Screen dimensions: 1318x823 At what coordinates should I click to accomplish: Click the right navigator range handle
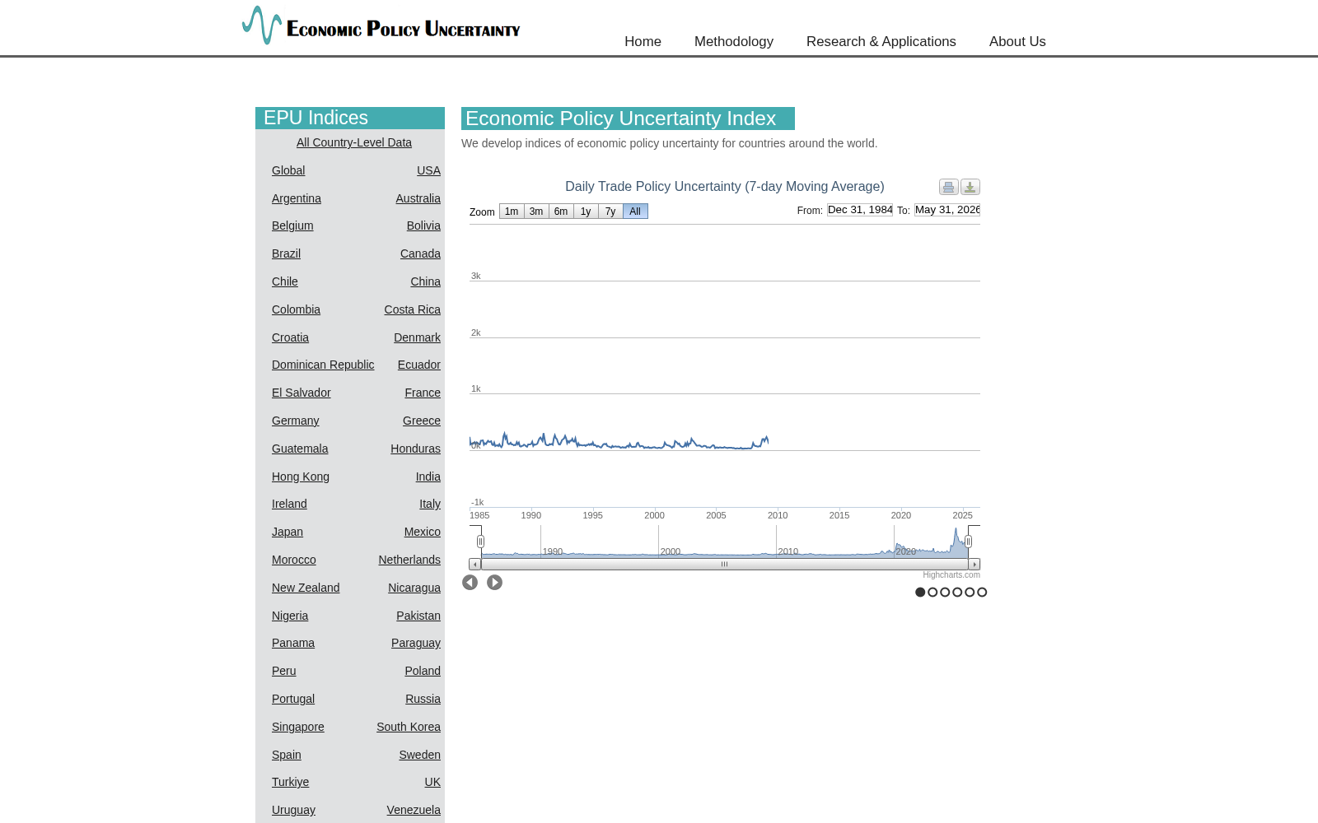click(968, 542)
